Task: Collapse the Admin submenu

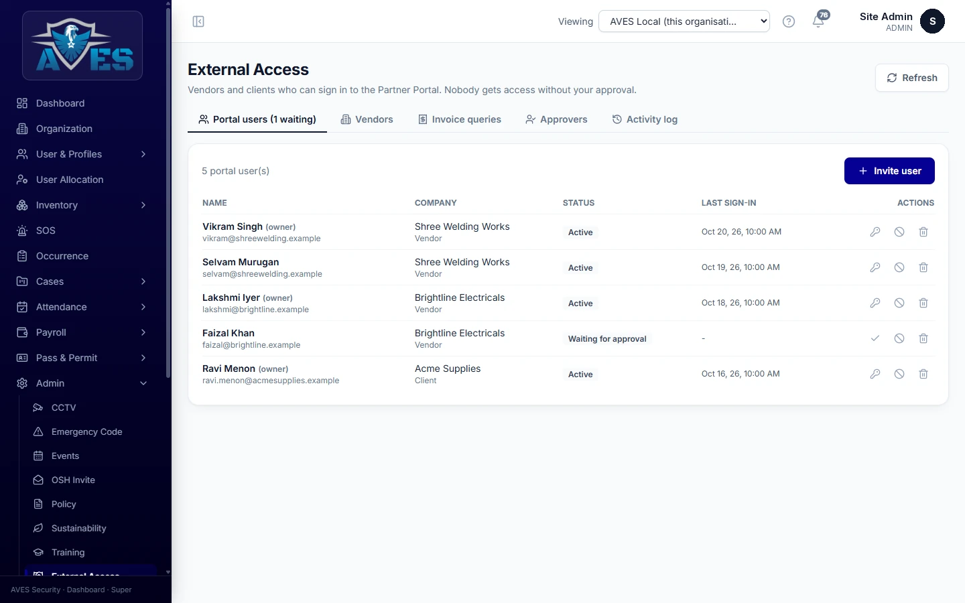Action: coord(82,383)
